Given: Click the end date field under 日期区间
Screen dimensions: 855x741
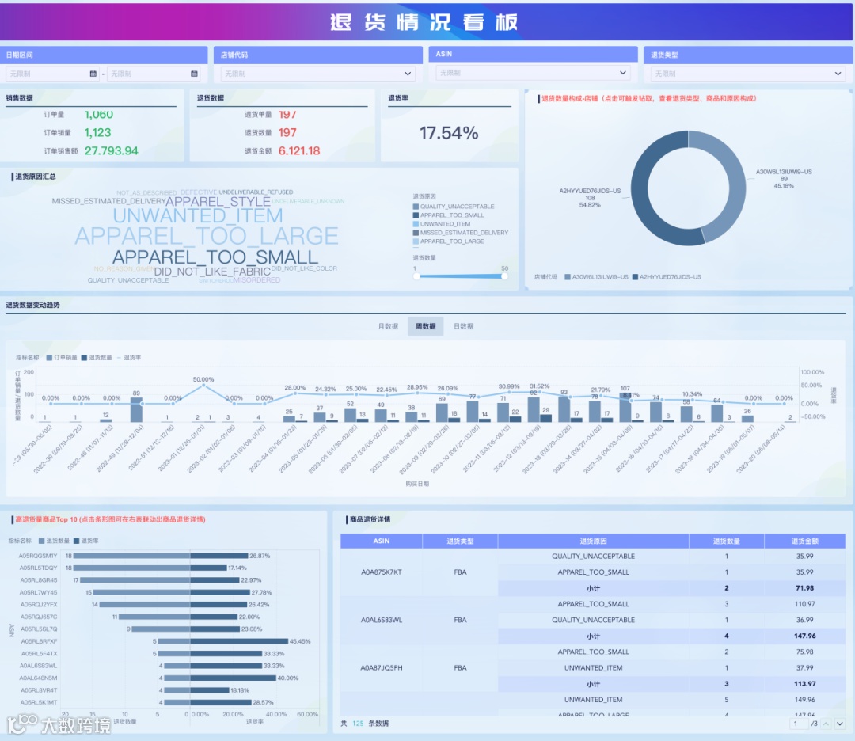Looking at the screenshot, I should 154,74.
